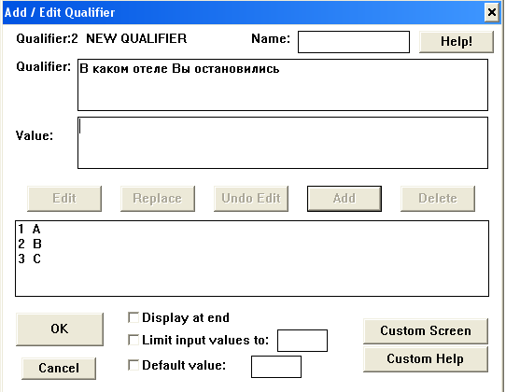Click the Edit button
Image resolution: width=506 pixels, height=392 pixels.
tap(64, 199)
